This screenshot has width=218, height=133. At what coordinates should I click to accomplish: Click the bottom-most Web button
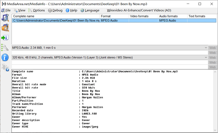(x=213, y=67)
